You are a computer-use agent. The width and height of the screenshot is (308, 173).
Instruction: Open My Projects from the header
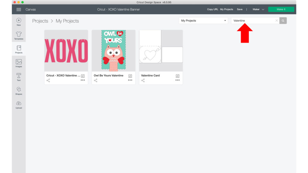(x=226, y=9)
